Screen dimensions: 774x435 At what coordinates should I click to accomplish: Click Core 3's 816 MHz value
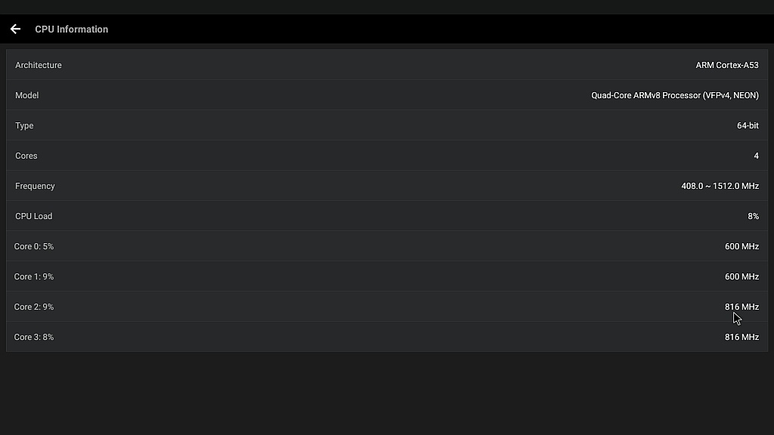[x=742, y=337]
